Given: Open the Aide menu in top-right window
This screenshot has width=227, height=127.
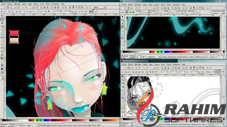Looking at the screenshot, I should [x=183, y=5].
